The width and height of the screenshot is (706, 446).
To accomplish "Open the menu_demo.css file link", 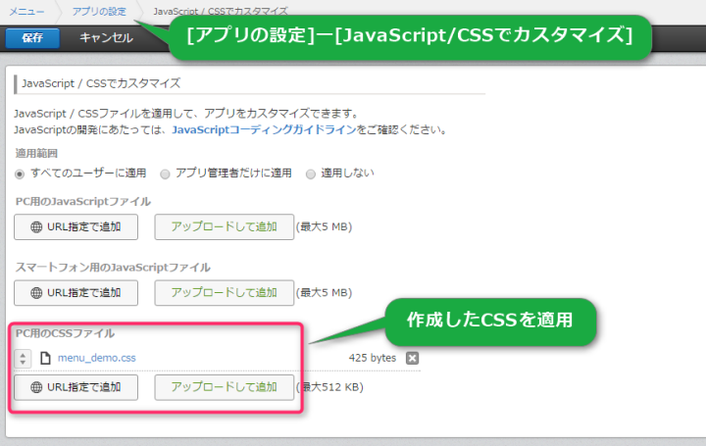I will [x=96, y=358].
